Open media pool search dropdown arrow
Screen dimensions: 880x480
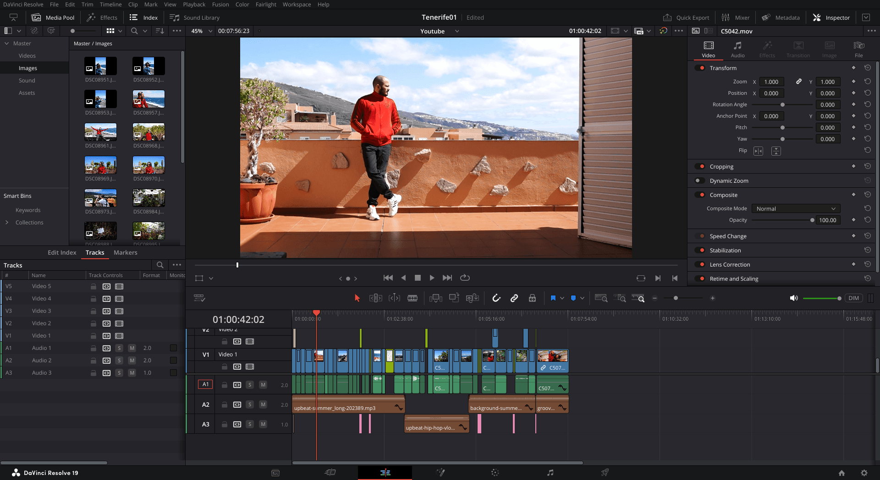coord(145,31)
